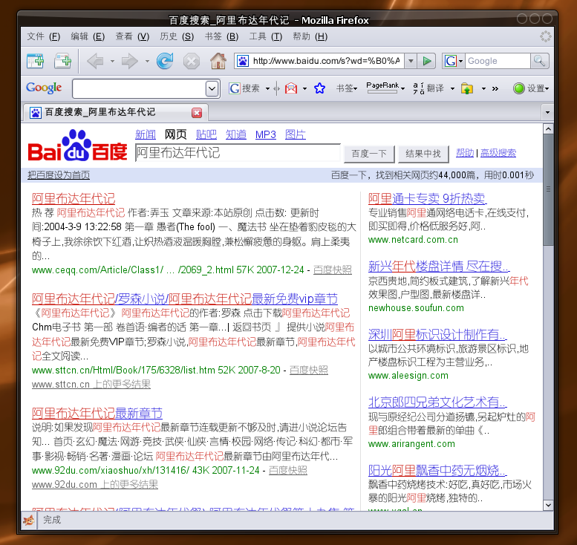
Task: Open a new window with toolbar icon
Action: (x=36, y=61)
